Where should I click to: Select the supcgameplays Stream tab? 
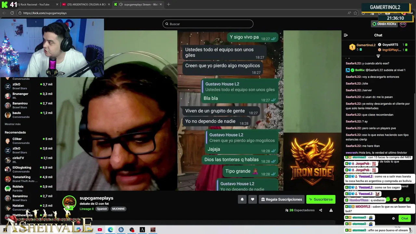(x=138, y=5)
